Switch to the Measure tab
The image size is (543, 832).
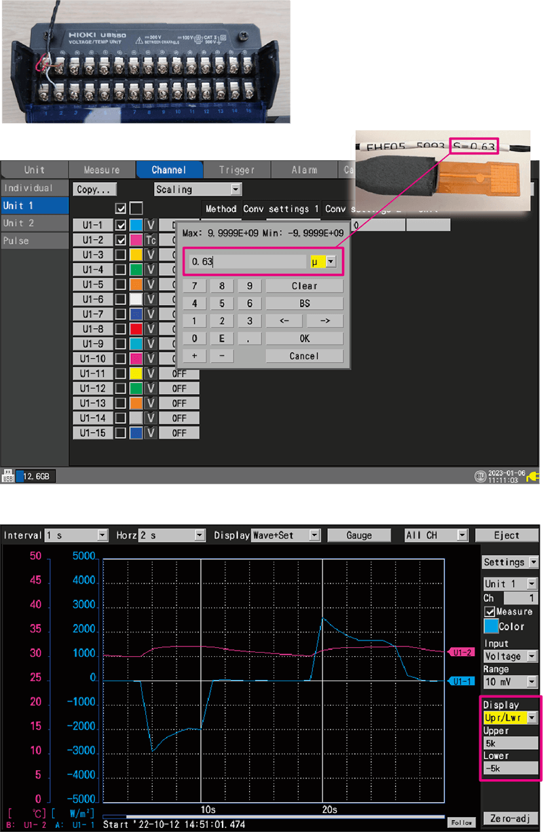(x=102, y=170)
